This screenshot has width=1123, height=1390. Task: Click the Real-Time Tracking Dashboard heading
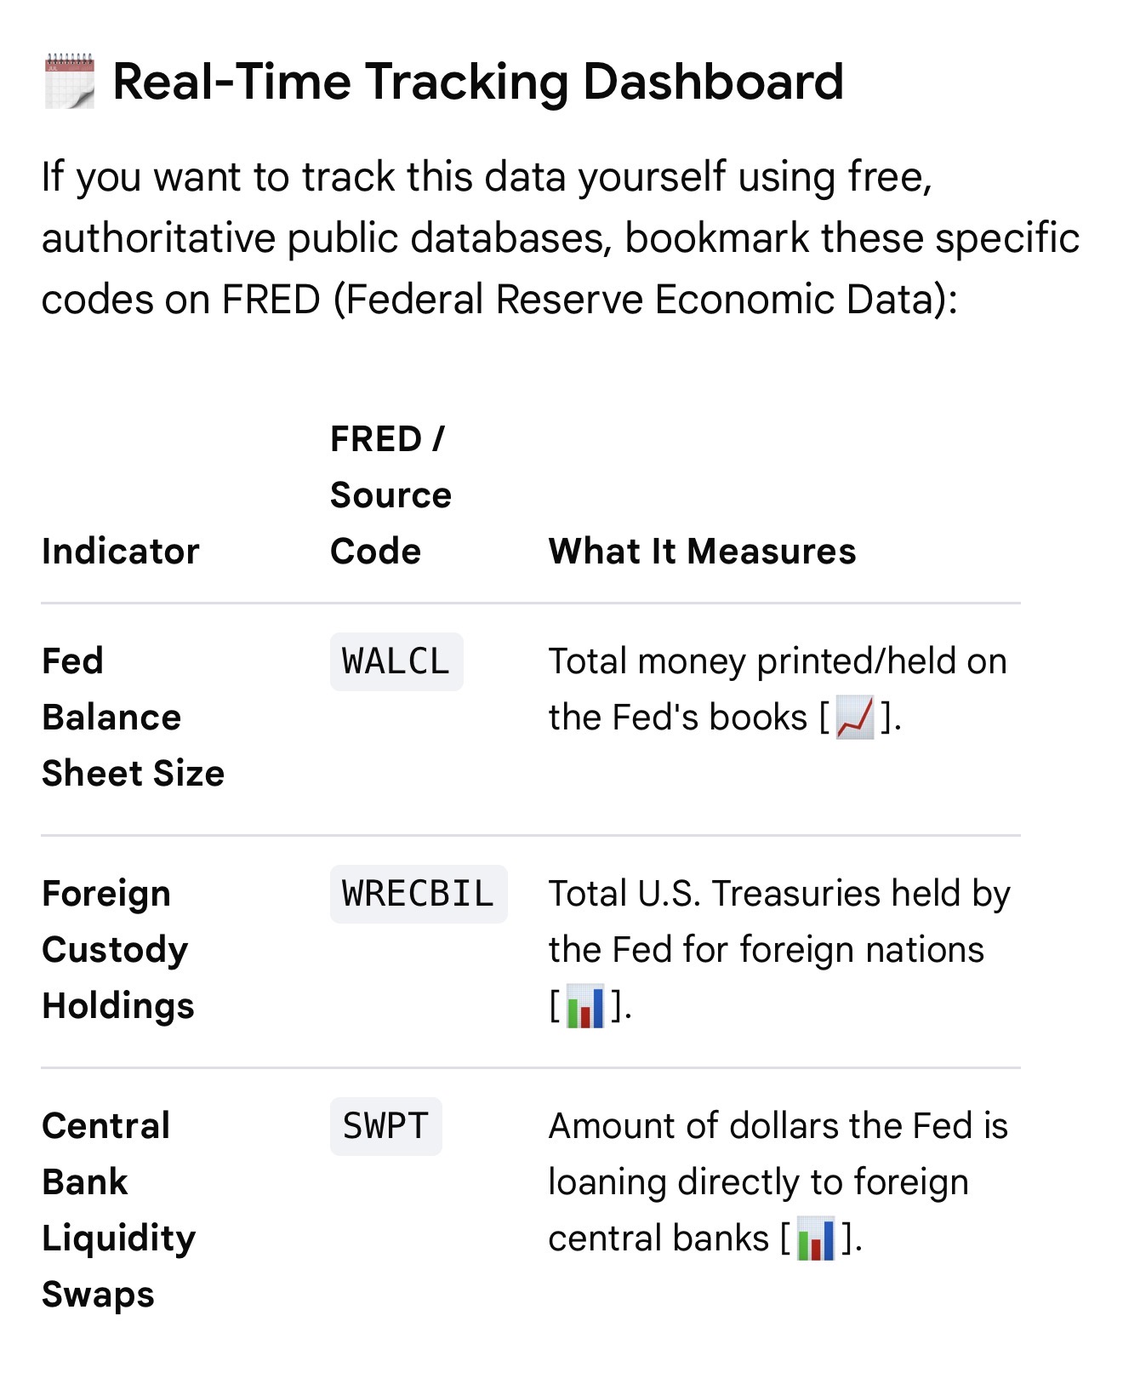[x=478, y=82]
